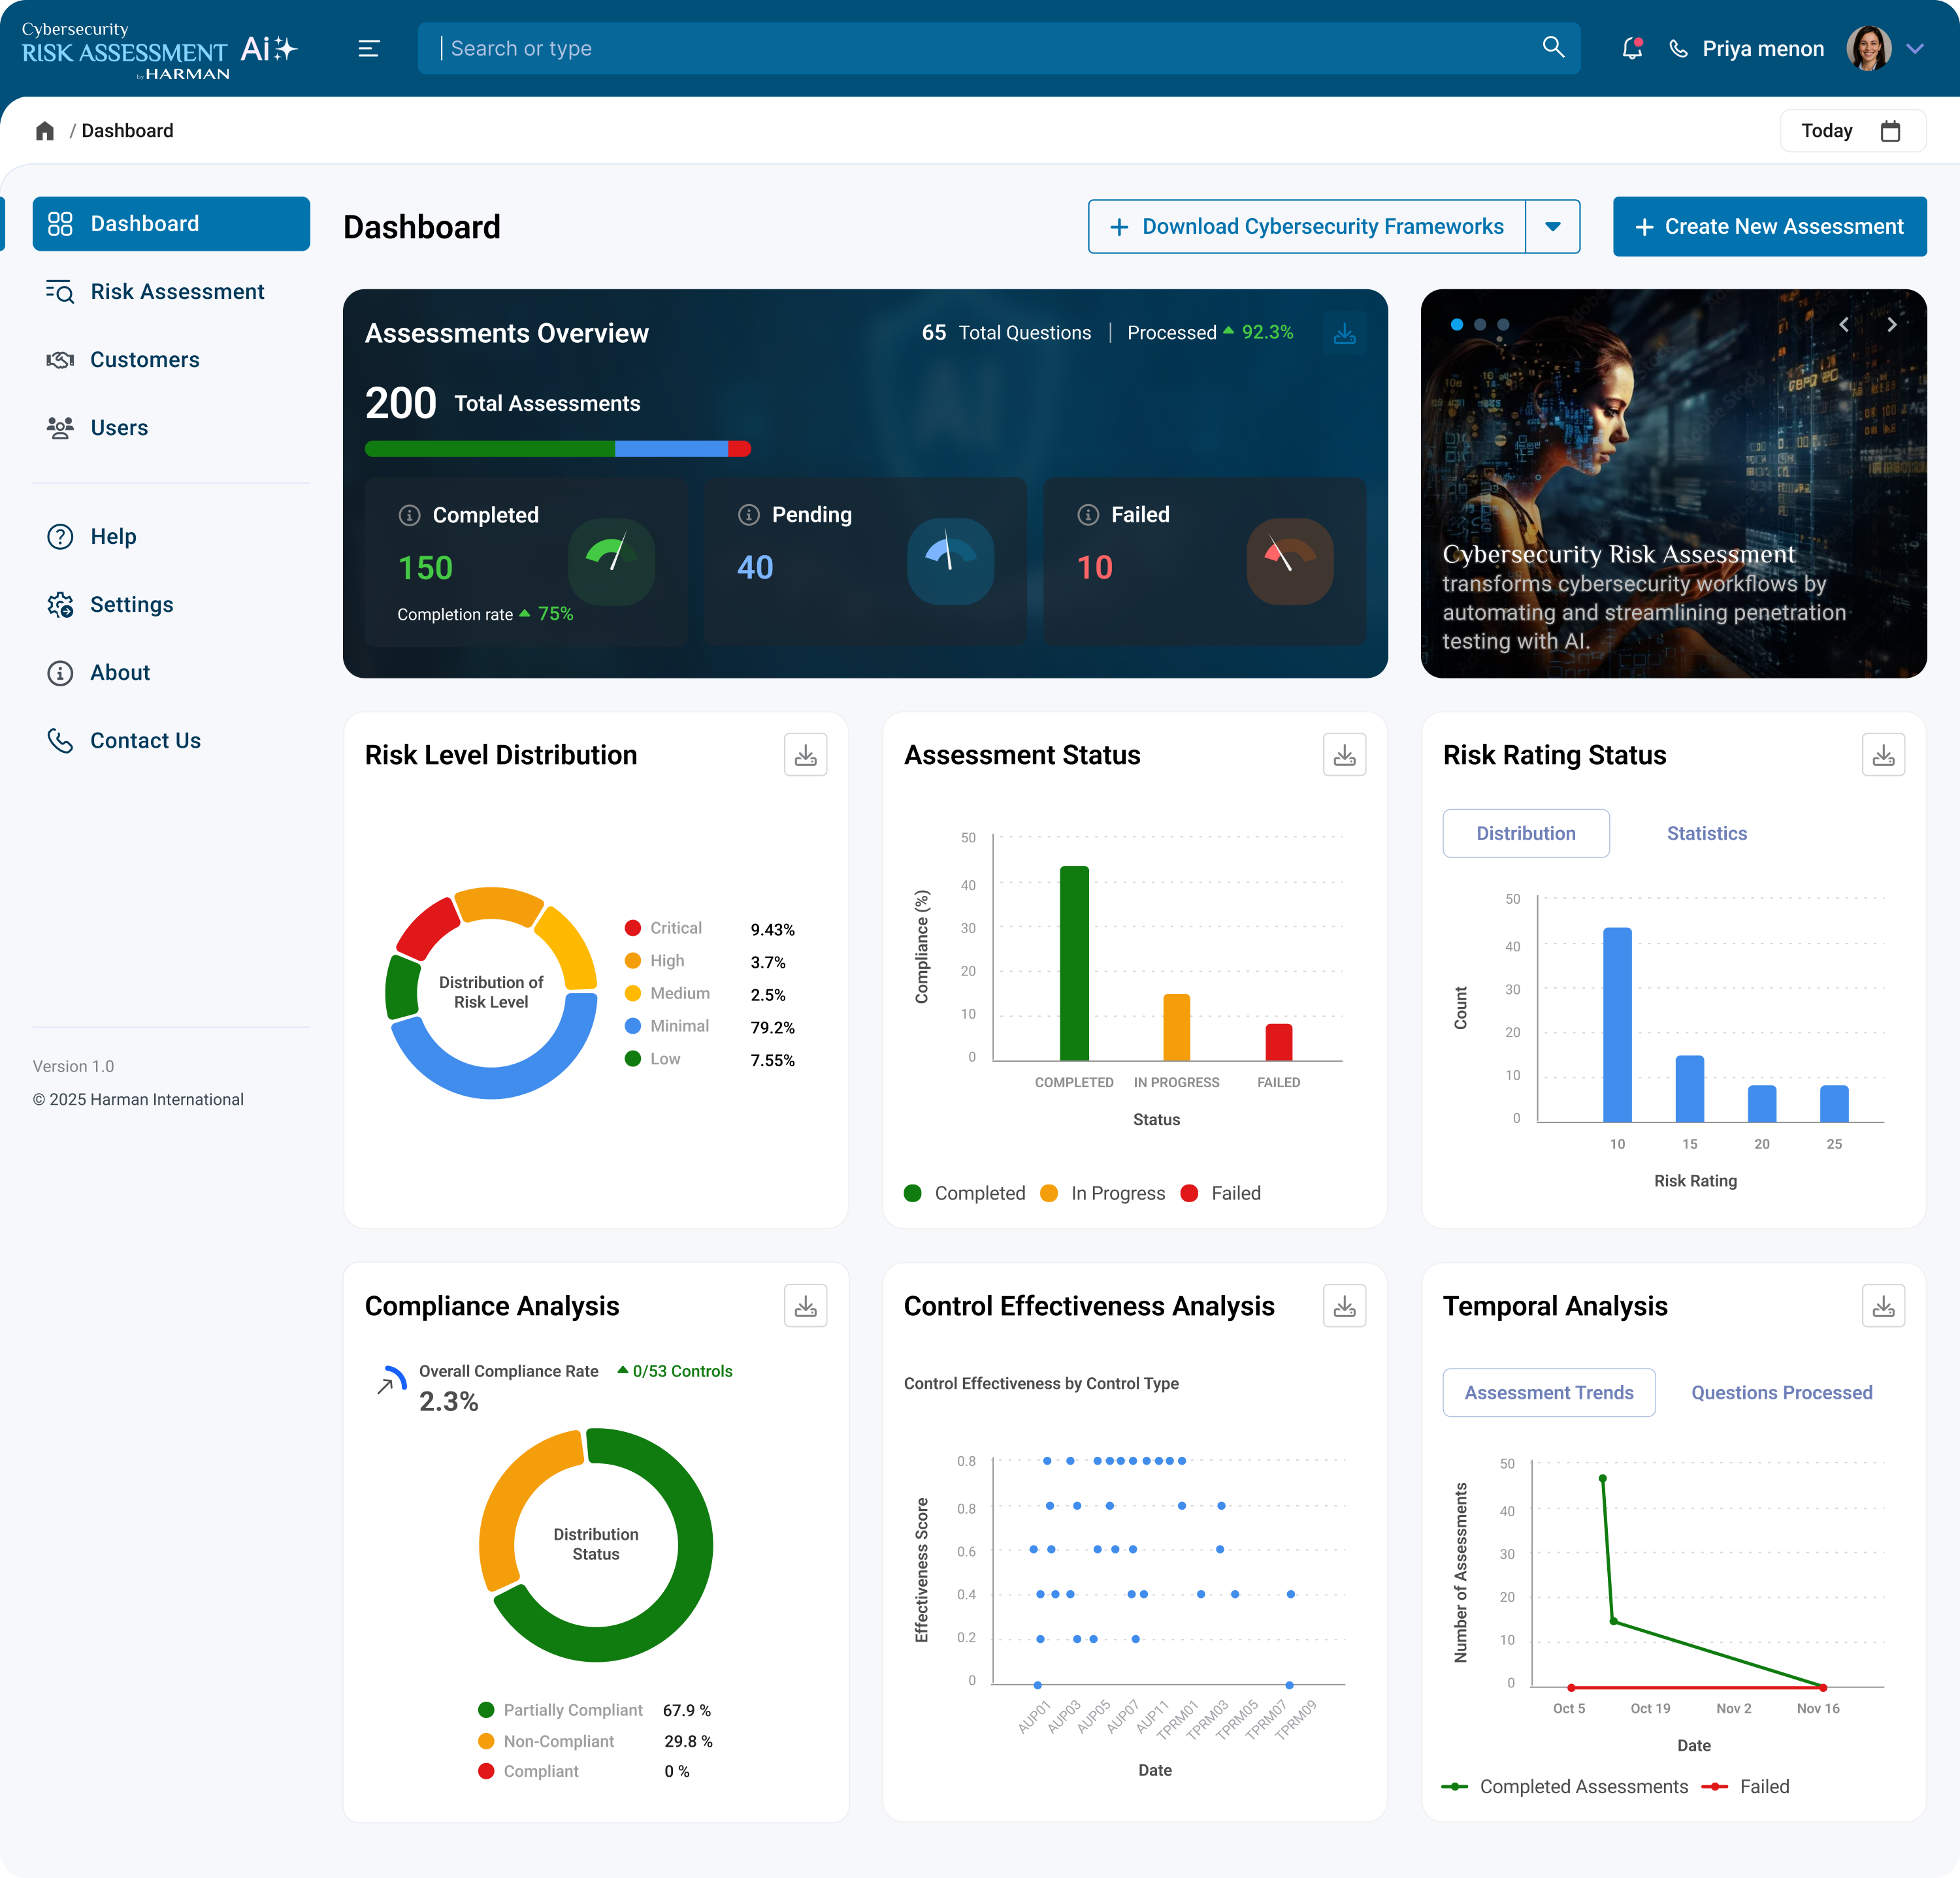
Task: Click the Temporal Analysis download icon
Action: [x=1883, y=1305]
